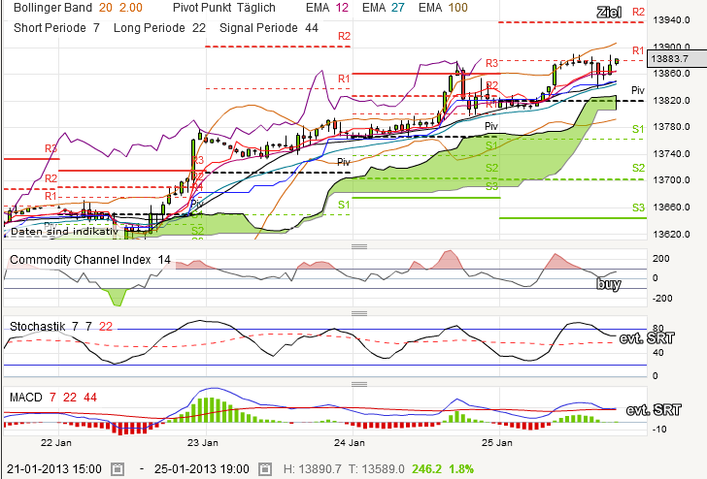Click the EMA 100 indicator label
The image size is (707, 479).
tap(443, 8)
